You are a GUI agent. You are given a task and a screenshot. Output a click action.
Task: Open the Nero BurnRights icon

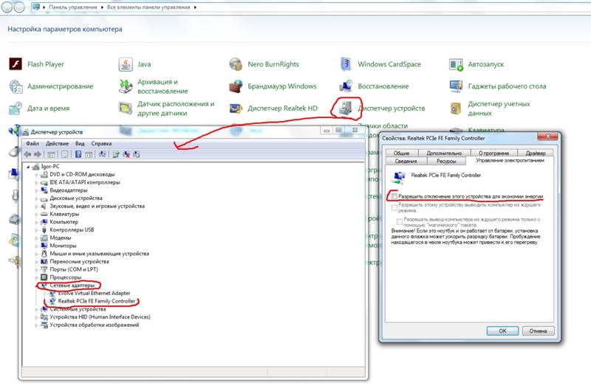[x=236, y=64]
